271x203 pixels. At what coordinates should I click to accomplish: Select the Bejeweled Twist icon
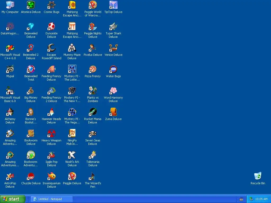click(31, 69)
